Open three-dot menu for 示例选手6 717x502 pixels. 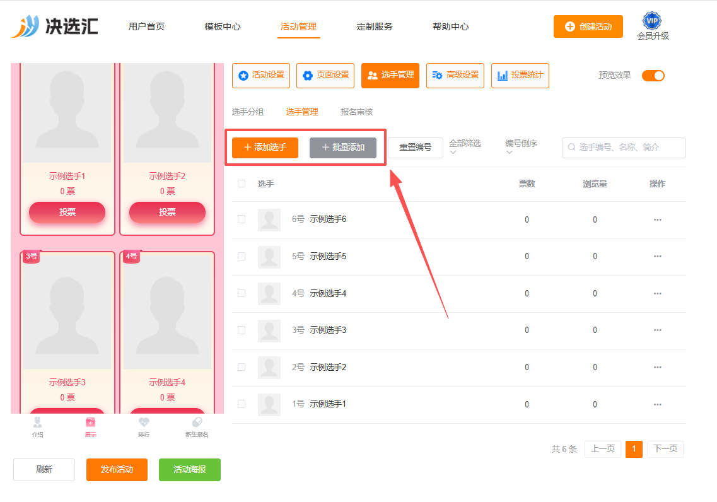657,220
